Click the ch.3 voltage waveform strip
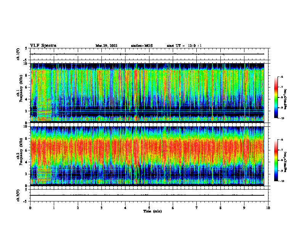Screen dimensions: 302x233 (x=149, y=195)
